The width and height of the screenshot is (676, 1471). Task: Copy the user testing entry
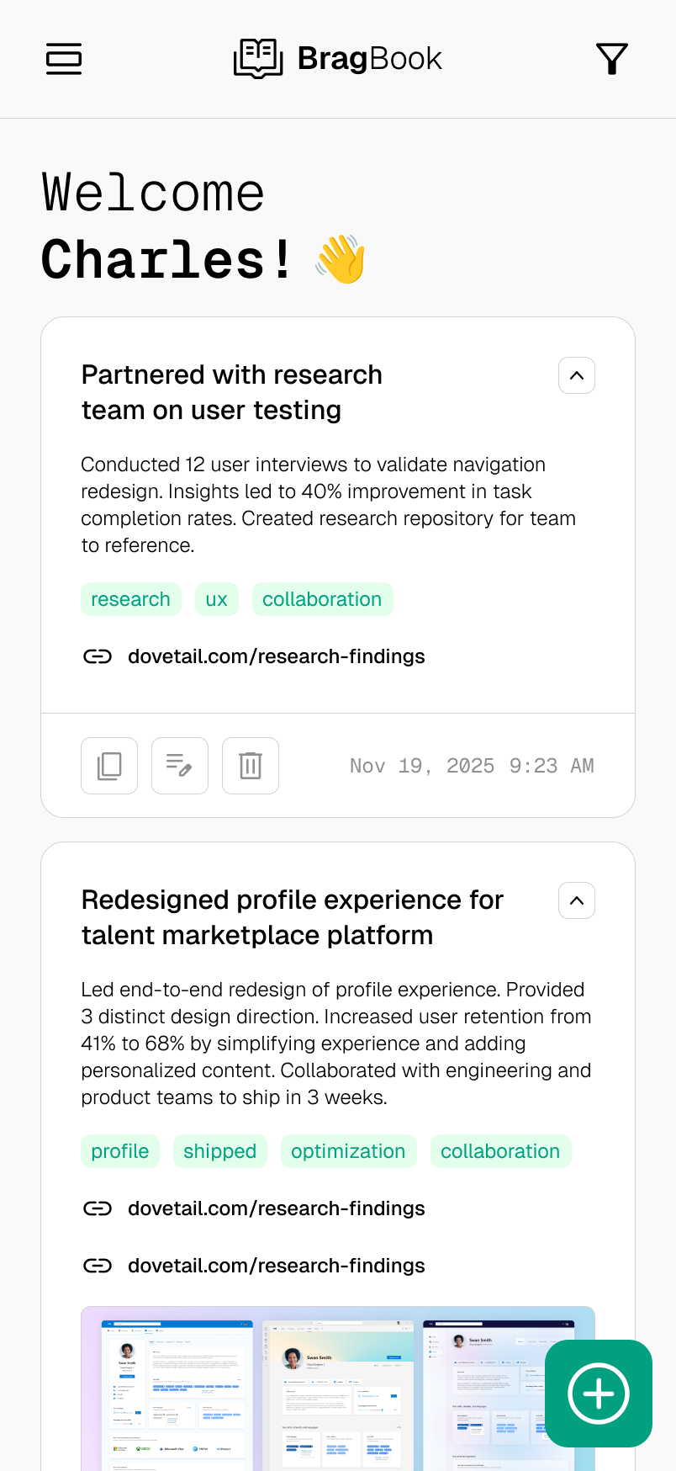(109, 766)
